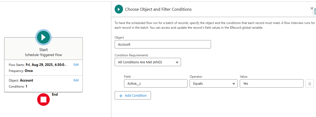Click the Frequency: Once text
The width and height of the screenshot is (316, 117).
point(21,71)
